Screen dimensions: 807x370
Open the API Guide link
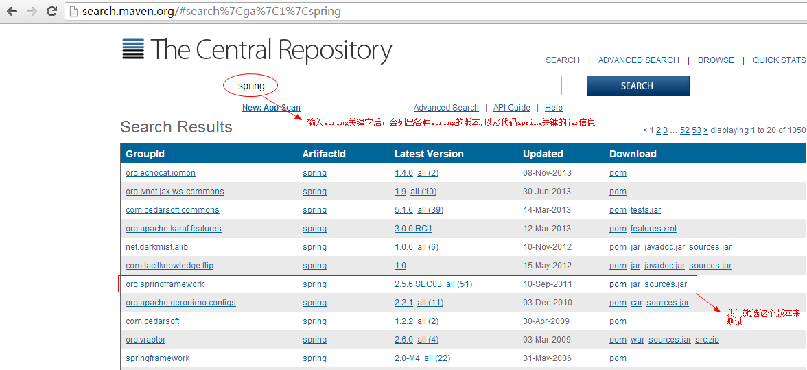coord(512,108)
